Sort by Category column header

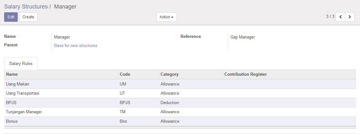click(169, 74)
